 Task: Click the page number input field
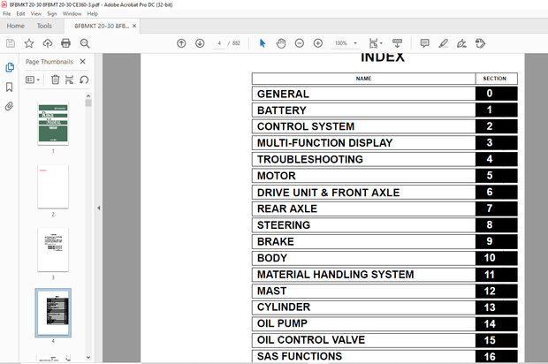(218, 43)
